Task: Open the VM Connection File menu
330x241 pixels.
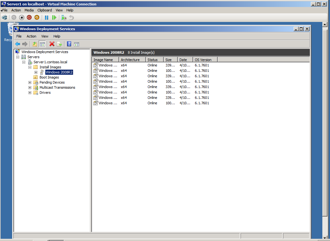Action: (x=5, y=10)
